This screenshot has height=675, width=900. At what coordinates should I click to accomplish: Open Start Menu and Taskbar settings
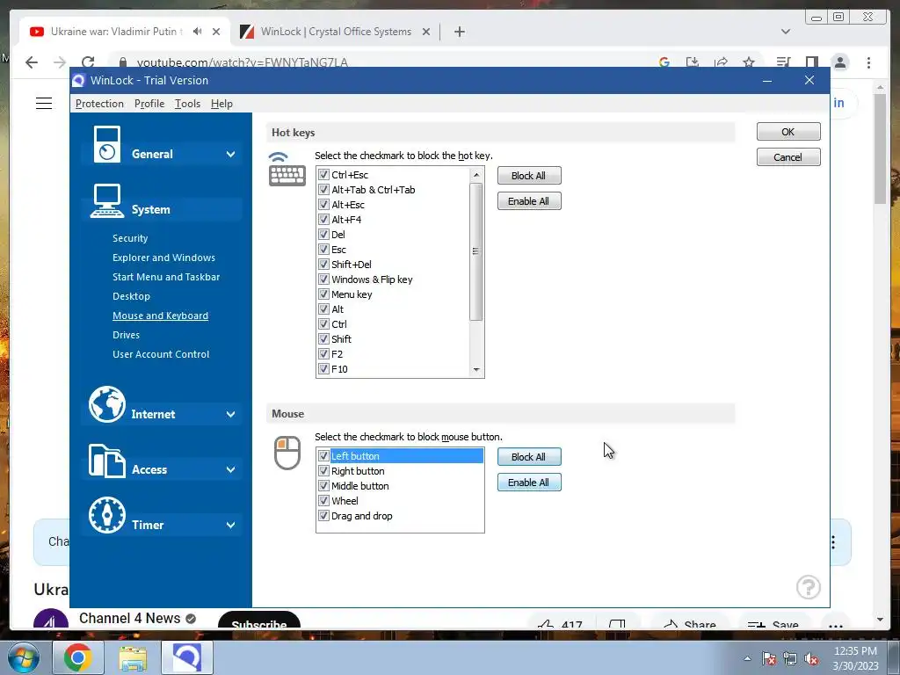166,277
